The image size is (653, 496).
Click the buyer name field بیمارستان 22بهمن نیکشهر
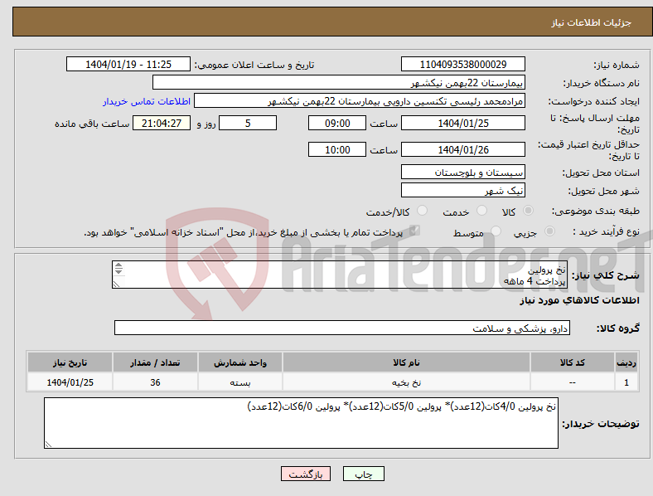[339, 82]
